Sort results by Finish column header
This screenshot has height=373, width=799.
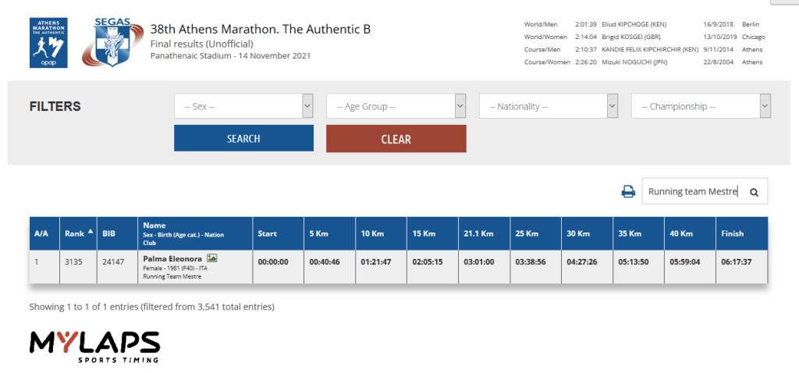(x=733, y=233)
